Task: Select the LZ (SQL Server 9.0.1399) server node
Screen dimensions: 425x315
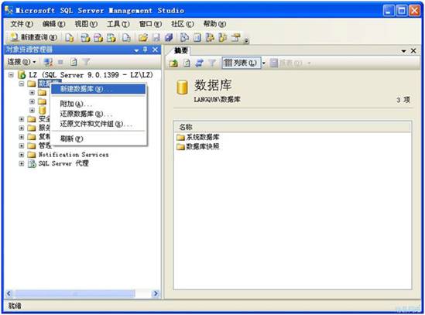Action: point(91,75)
